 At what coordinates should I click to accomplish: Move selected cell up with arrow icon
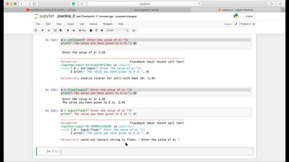[x=68, y=30]
